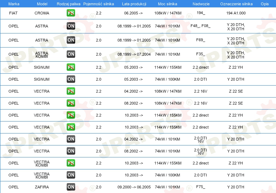276x193 pixels.
Task: Click 08.2002 -> in the Z 22 SE row
Action: pyautogui.click(x=133, y=103)
